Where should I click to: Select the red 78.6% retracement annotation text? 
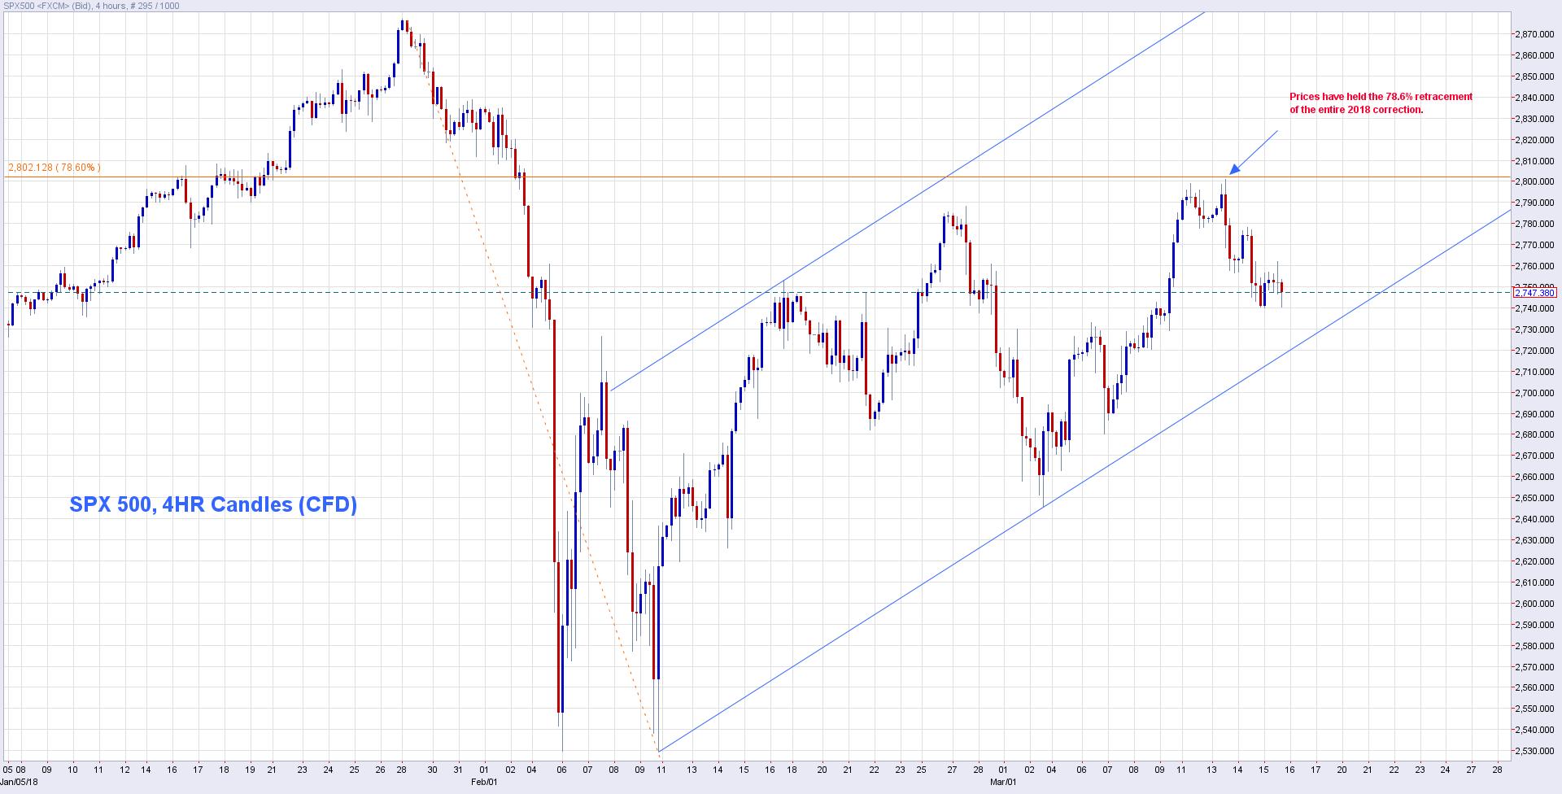1381,103
